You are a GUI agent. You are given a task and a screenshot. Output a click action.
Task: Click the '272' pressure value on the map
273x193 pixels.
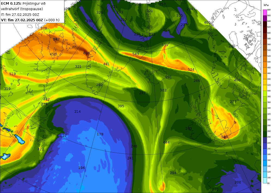click(x=216, y=190)
